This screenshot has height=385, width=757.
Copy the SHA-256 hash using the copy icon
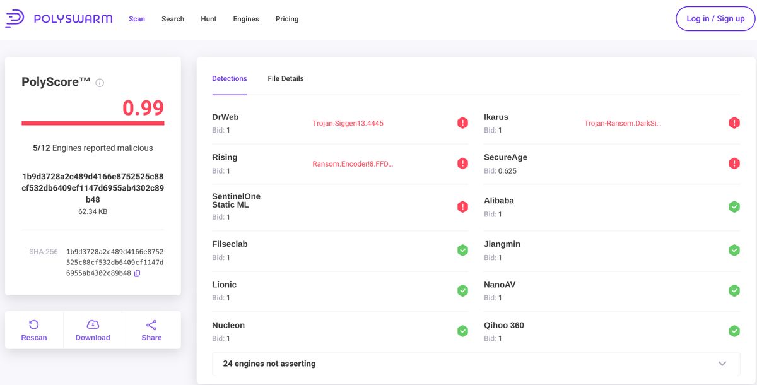[137, 273]
